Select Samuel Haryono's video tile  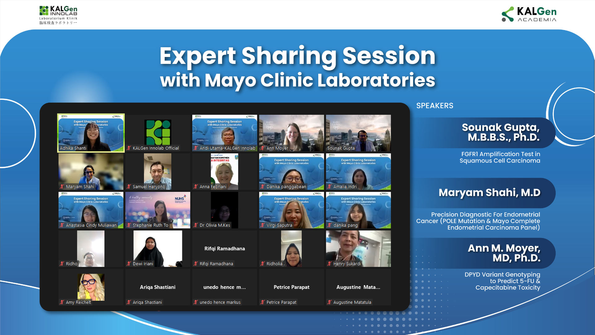[158, 172]
